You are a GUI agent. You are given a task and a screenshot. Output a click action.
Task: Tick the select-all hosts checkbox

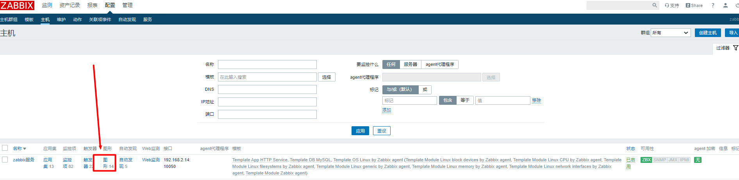(5, 148)
